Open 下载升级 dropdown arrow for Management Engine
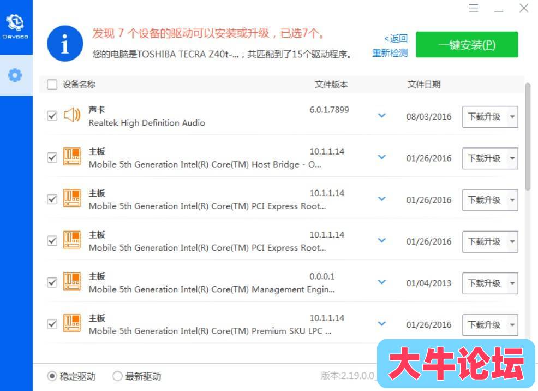 pos(512,283)
